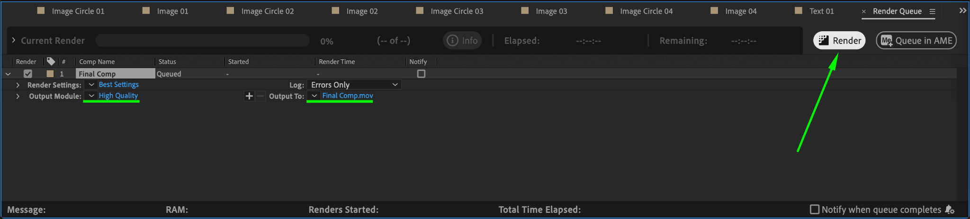
Task: Enable Notify when queue completes
Action: [x=815, y=209]
